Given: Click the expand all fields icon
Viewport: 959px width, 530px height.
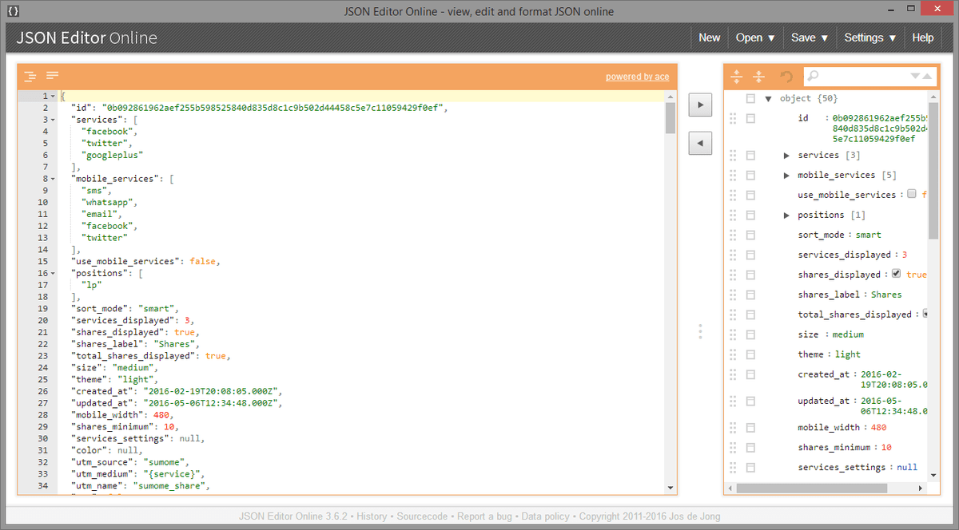Looking at the screenshot, I should click(736, 77).
